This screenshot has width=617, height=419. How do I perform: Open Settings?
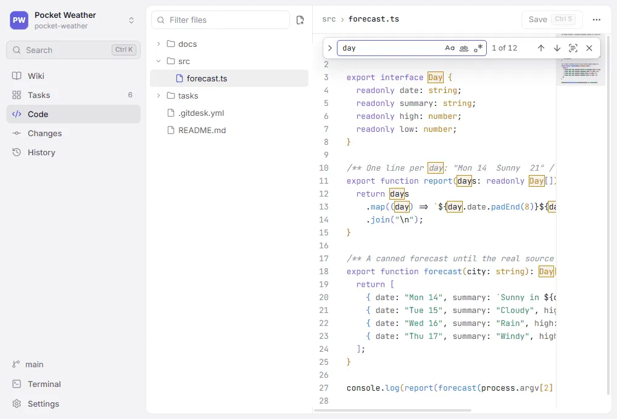coord(73,404)
